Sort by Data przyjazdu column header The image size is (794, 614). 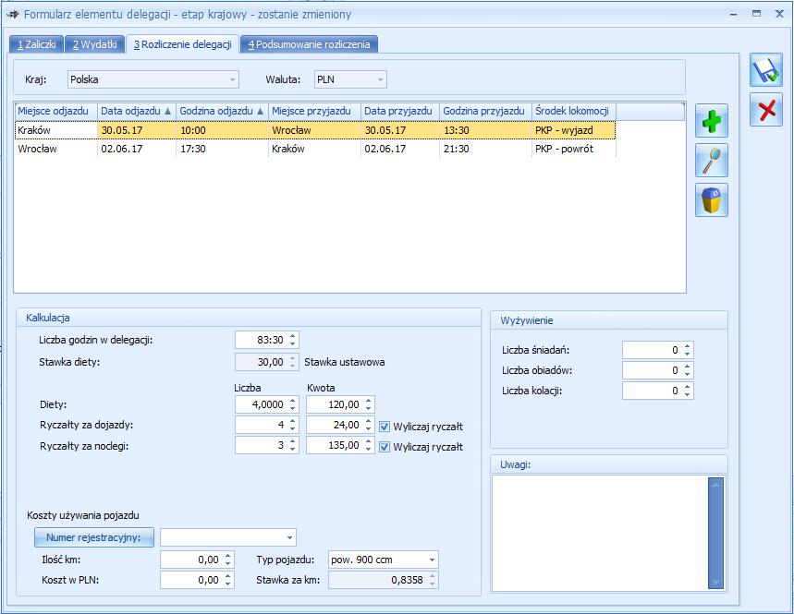click(400, 112)
